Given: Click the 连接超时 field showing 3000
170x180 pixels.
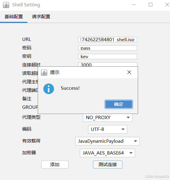Looking at the screenshot, I should point(108,65).
